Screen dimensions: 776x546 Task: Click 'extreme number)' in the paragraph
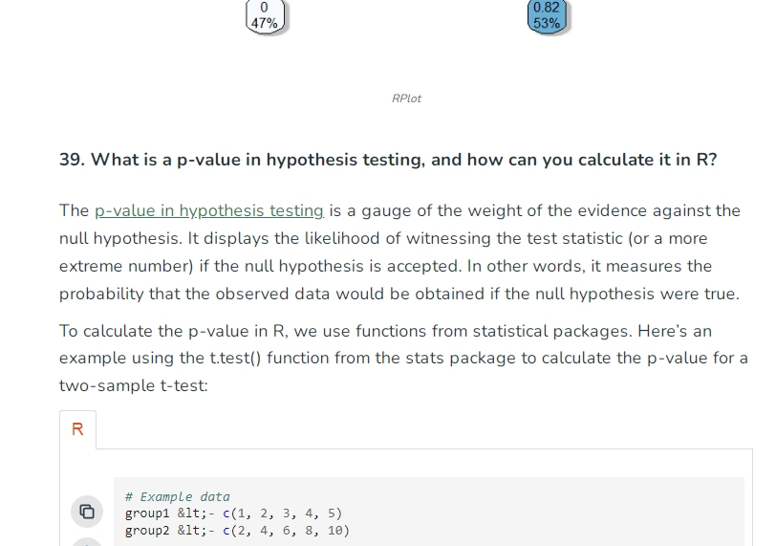[x=126, y=267]
